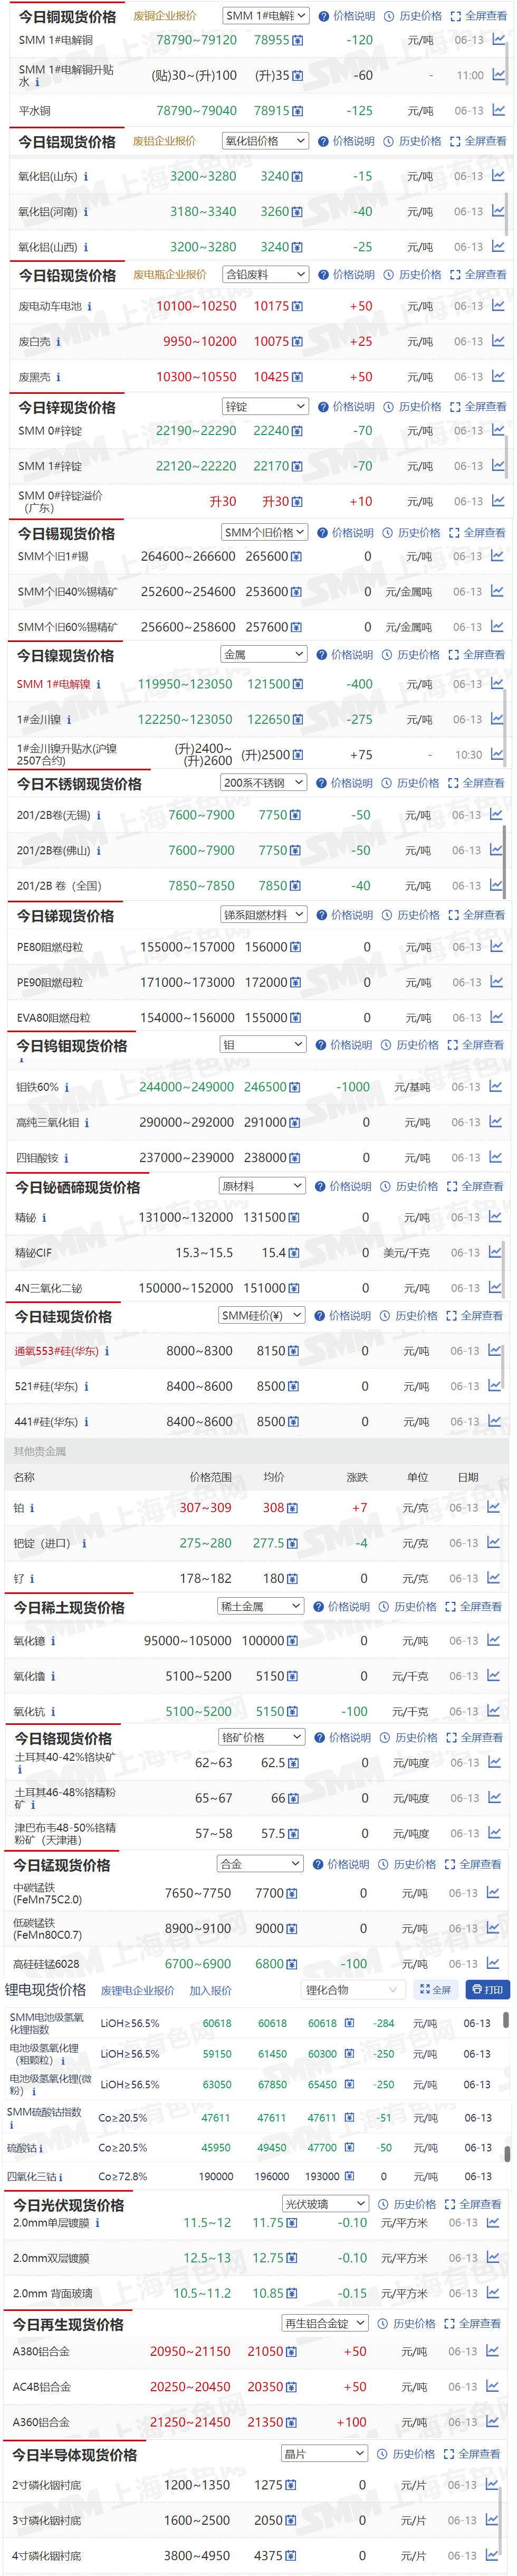
Task: Click 废电瓶企业报价 link
Action: [x=170, y=274]
